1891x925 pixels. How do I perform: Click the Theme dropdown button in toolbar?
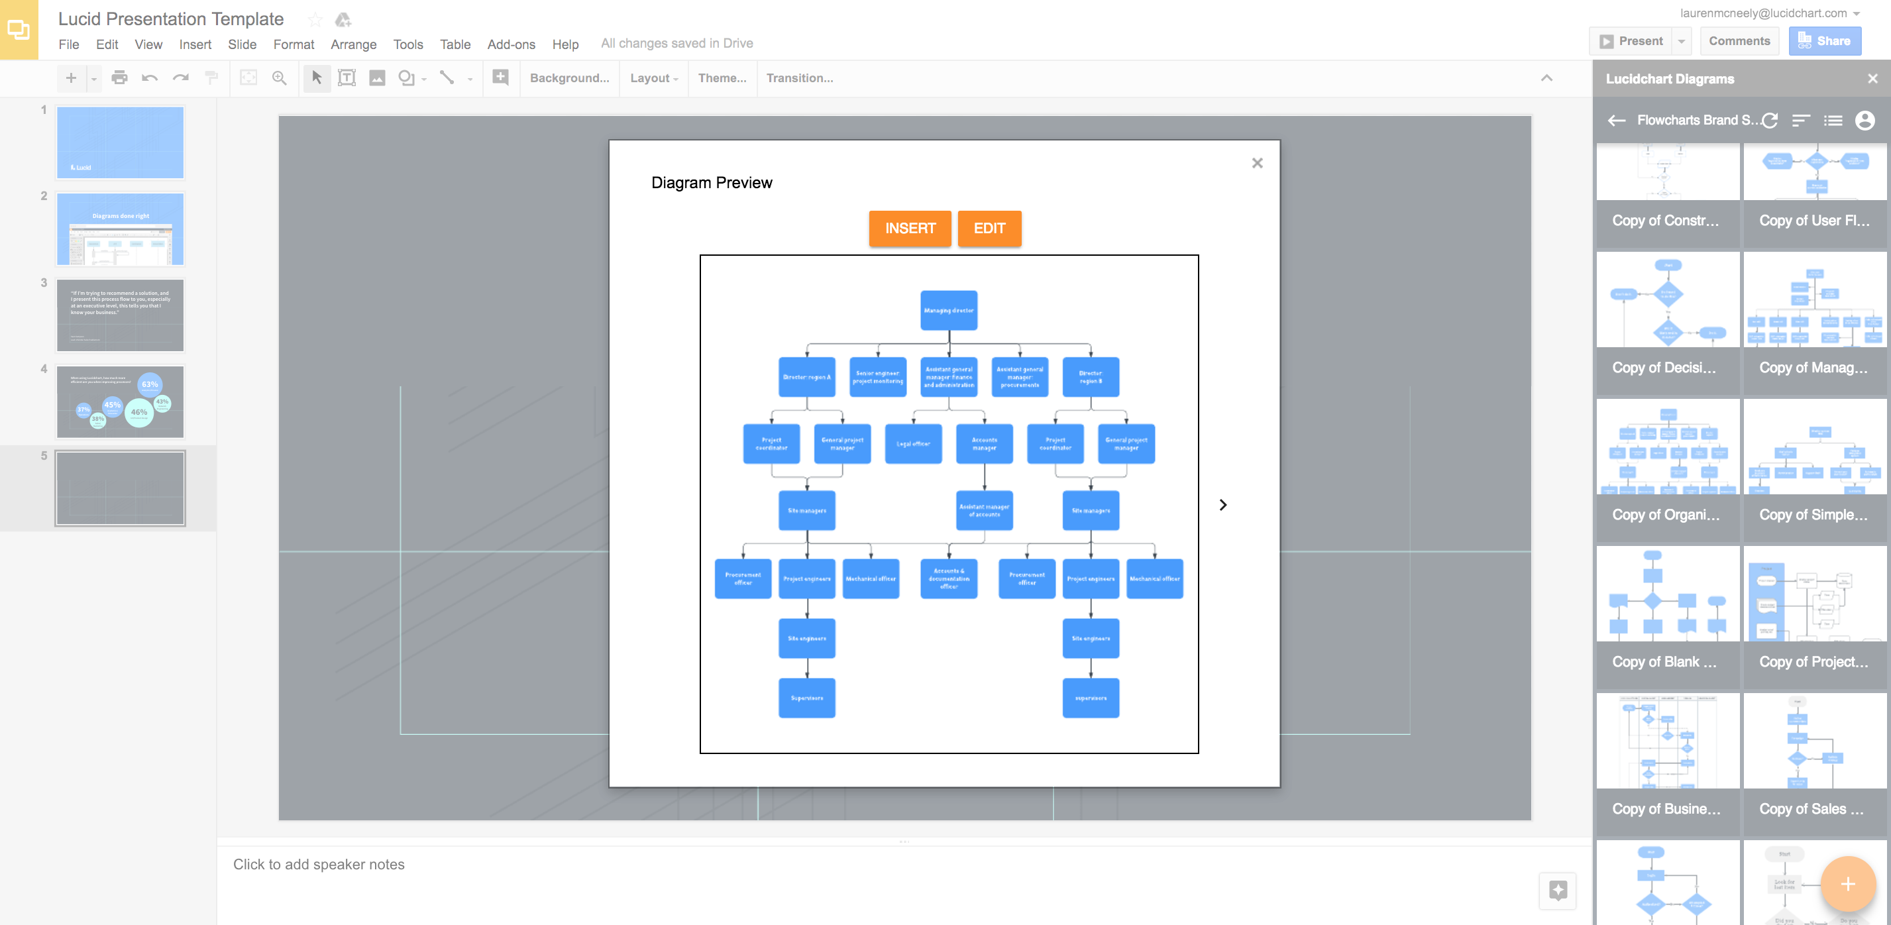721,77
